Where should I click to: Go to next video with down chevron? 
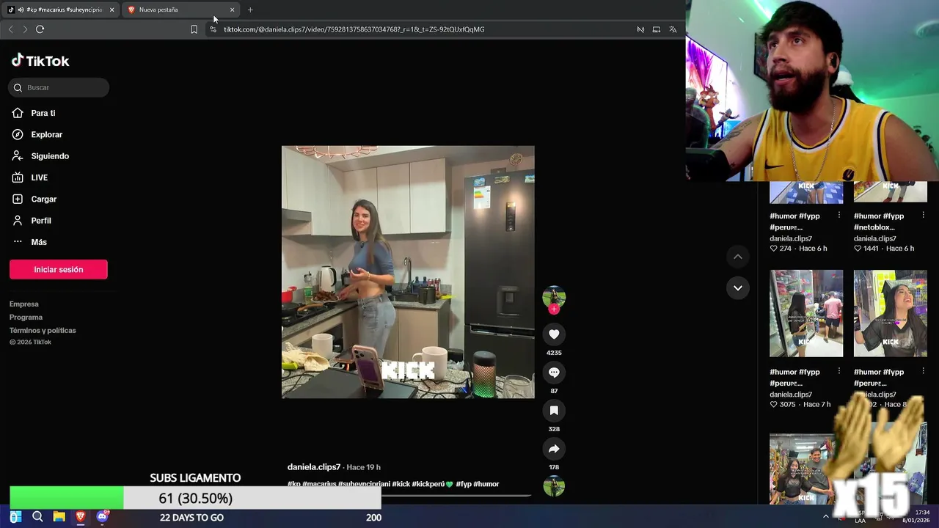pos(738,287)
